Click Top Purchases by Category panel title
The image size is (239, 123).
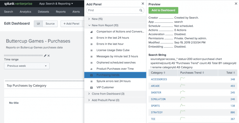point(26,86)
